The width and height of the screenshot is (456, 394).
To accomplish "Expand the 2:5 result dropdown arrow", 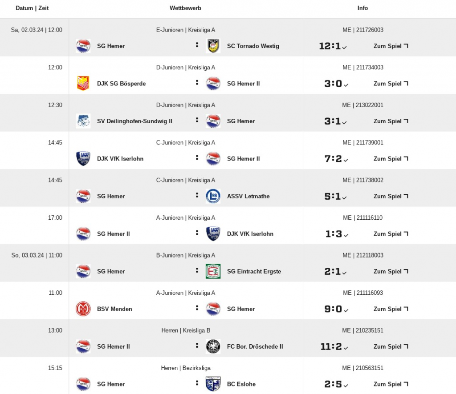I will (346, 386).
